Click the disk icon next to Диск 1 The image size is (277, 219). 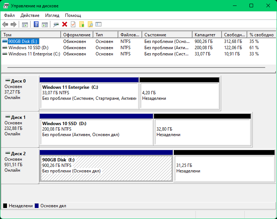pyautogui.click(x=8, y=117)
